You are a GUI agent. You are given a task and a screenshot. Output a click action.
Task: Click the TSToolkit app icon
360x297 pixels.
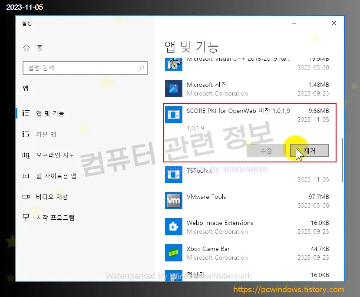coord(174,175)
